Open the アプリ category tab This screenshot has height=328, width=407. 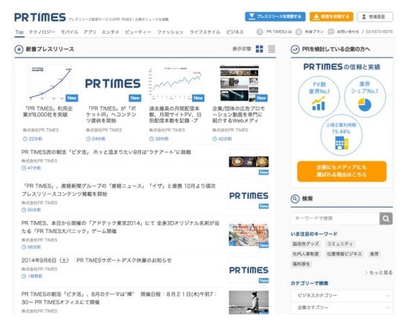click(x=90, y=32)
